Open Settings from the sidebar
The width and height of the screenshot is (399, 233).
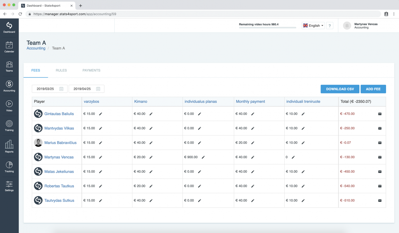(x=9, y=186)
